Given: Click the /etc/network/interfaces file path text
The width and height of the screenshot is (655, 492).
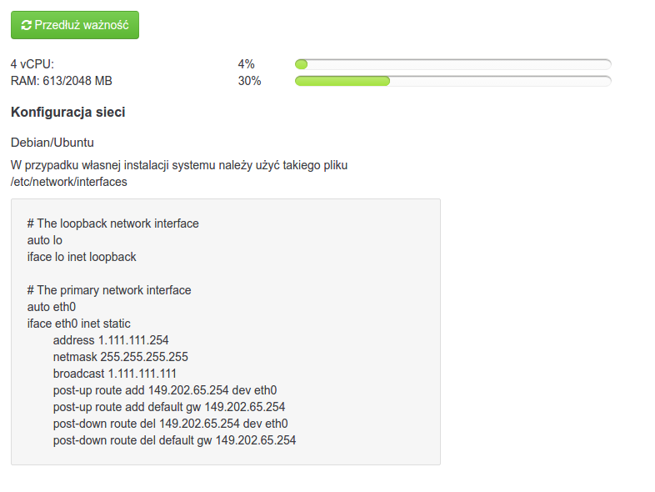Looking at the screenshot, I should tap(69, 181).
